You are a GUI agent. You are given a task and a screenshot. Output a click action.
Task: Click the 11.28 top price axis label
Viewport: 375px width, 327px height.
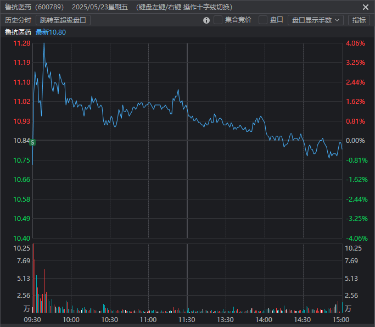[x=21, y=43]
